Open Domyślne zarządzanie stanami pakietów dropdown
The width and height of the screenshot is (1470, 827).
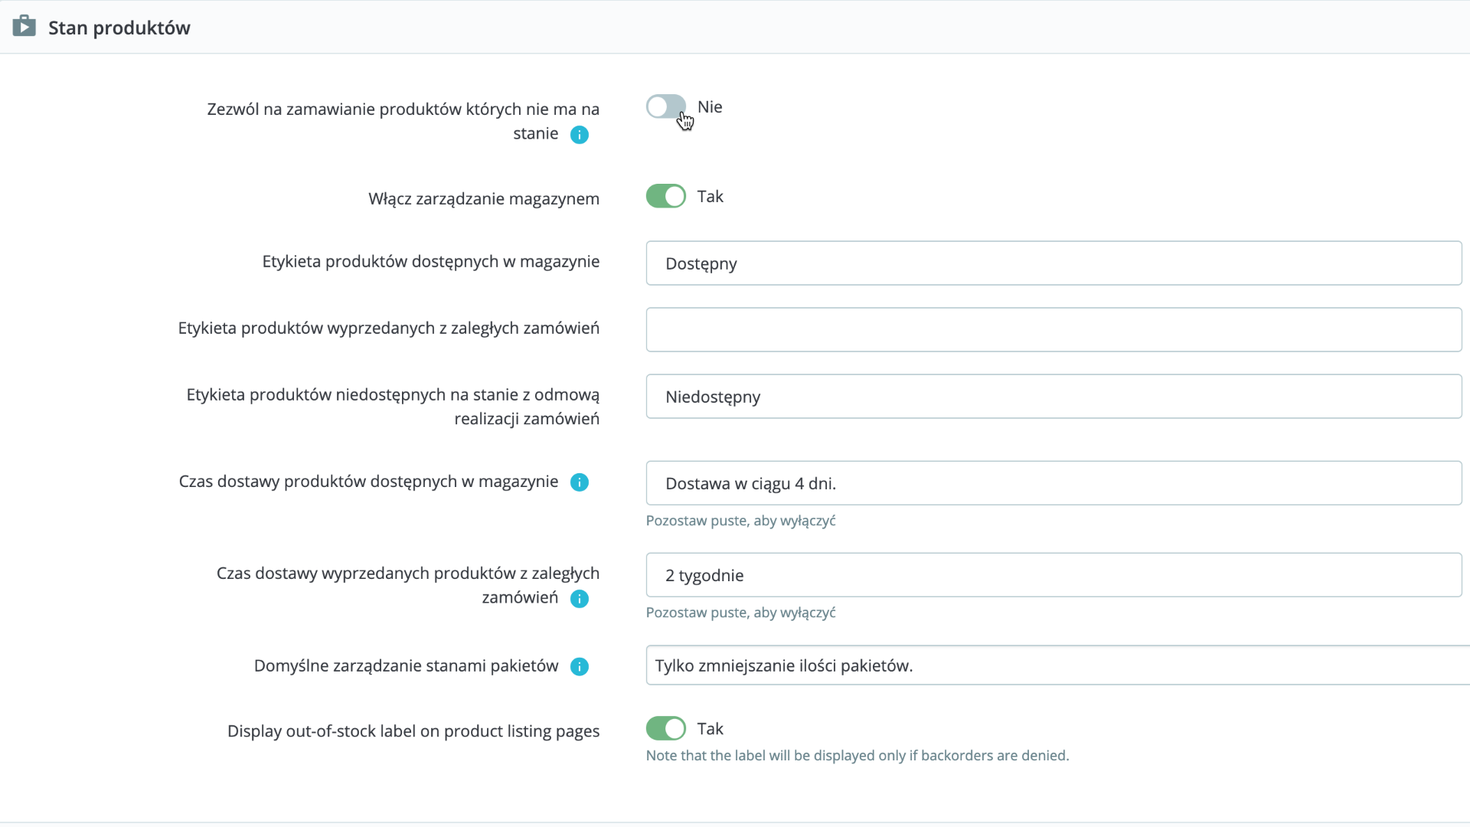pos(1057,665)
